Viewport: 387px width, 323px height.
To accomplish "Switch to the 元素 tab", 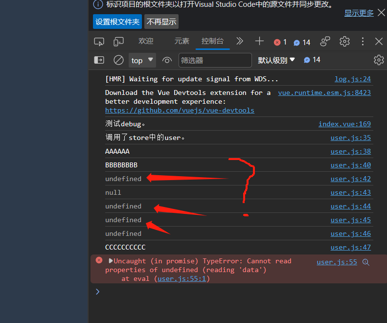I will (x=182, y=42).
